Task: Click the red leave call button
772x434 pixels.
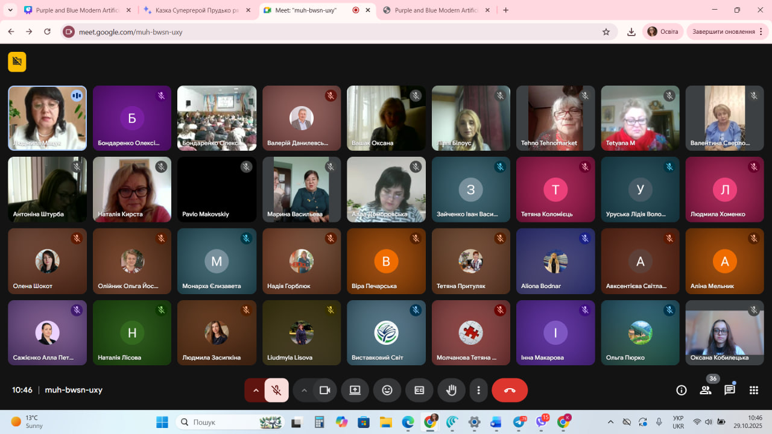Action: coord(510,390)
